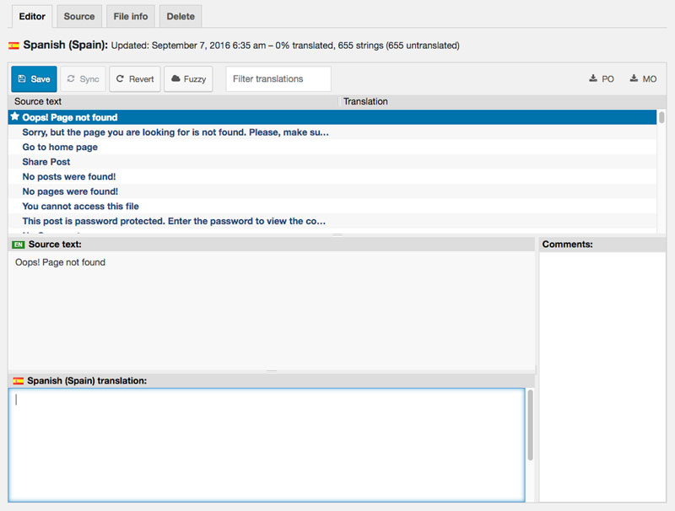Download the MO file
This screenshot has width=675, height=511.
click(643, 79)
